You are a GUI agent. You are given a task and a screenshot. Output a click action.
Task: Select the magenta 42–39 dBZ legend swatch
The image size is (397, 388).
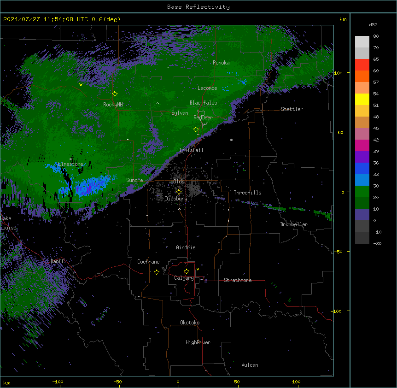coord(362,146)
